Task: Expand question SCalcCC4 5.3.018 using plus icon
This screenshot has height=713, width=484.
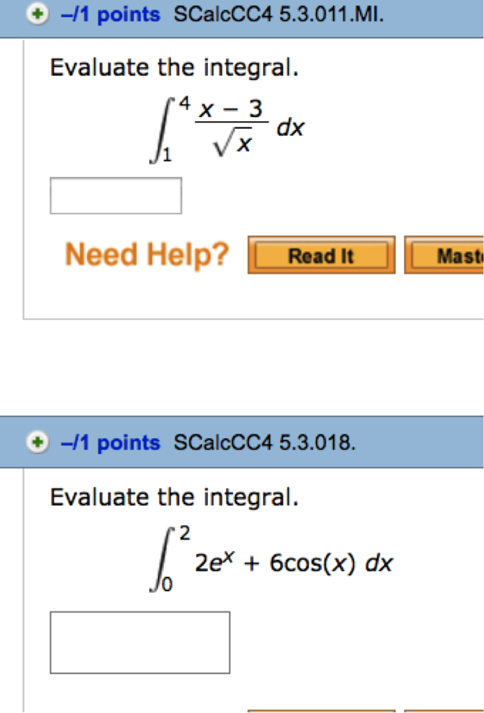Action: tap(38, 442)
